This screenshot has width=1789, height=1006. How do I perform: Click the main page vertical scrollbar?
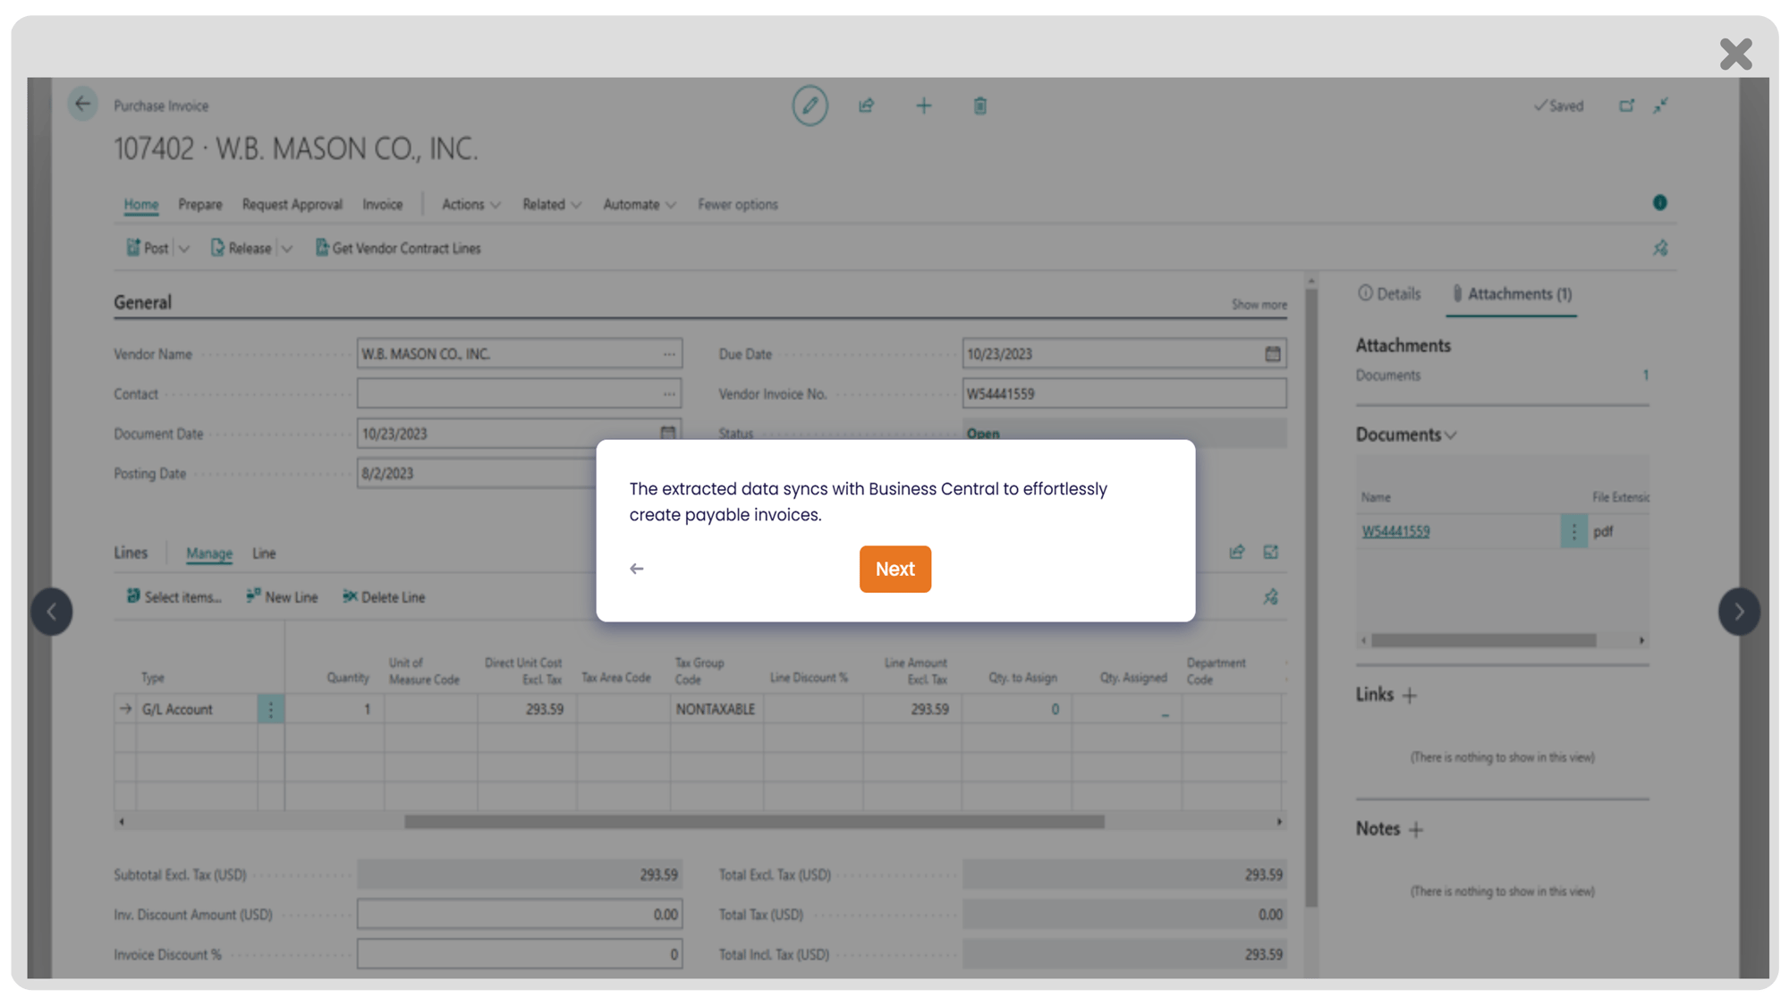[x=1311, y=596]
